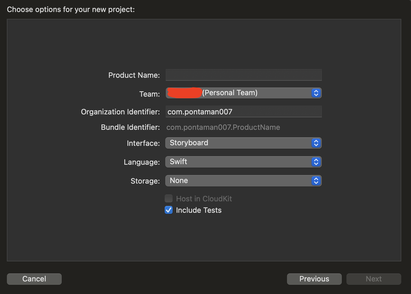Open the Team selection dropdown
Image resolution: width=411 pixels, height=294 pixels.
point(243,93)
